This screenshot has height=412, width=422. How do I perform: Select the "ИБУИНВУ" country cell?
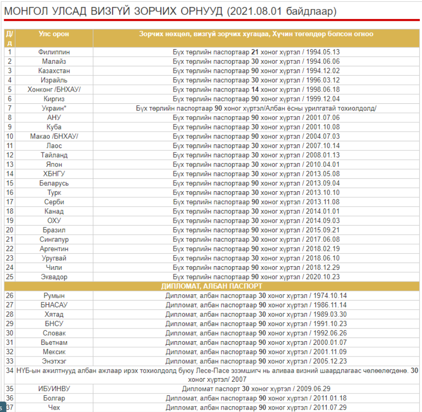[x=54, y=389]
